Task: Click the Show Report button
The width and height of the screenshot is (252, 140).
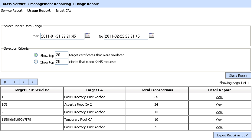Action: click(238, 76)
